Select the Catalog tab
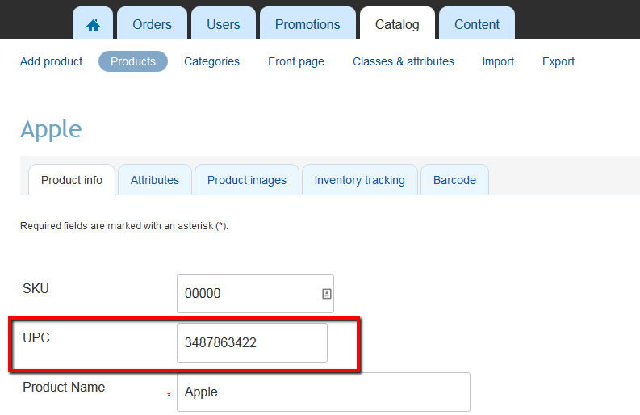This screenshot has height=415, width=640. [x=397, y=24]
